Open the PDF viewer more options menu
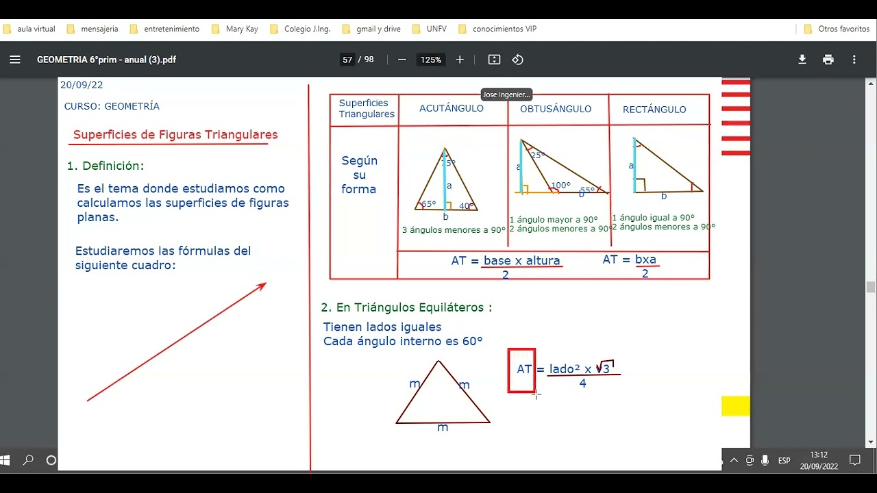This screenshot has height=493, width=877. tap(854, 60)
